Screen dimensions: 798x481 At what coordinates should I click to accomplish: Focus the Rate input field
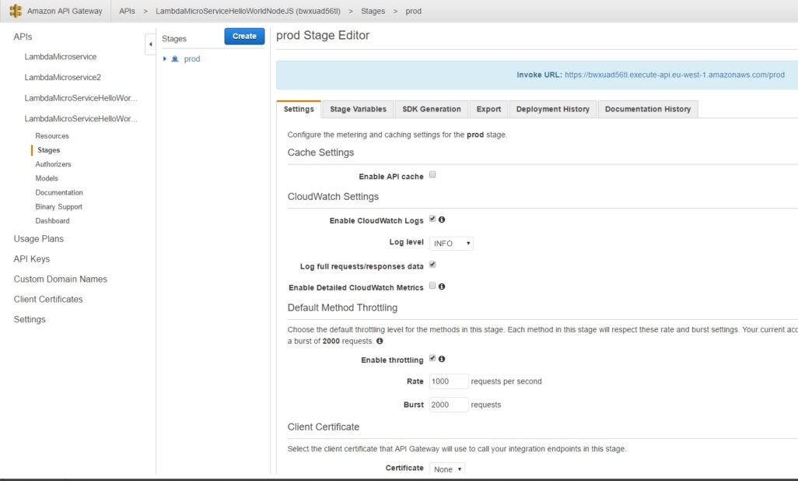(448, 381)
